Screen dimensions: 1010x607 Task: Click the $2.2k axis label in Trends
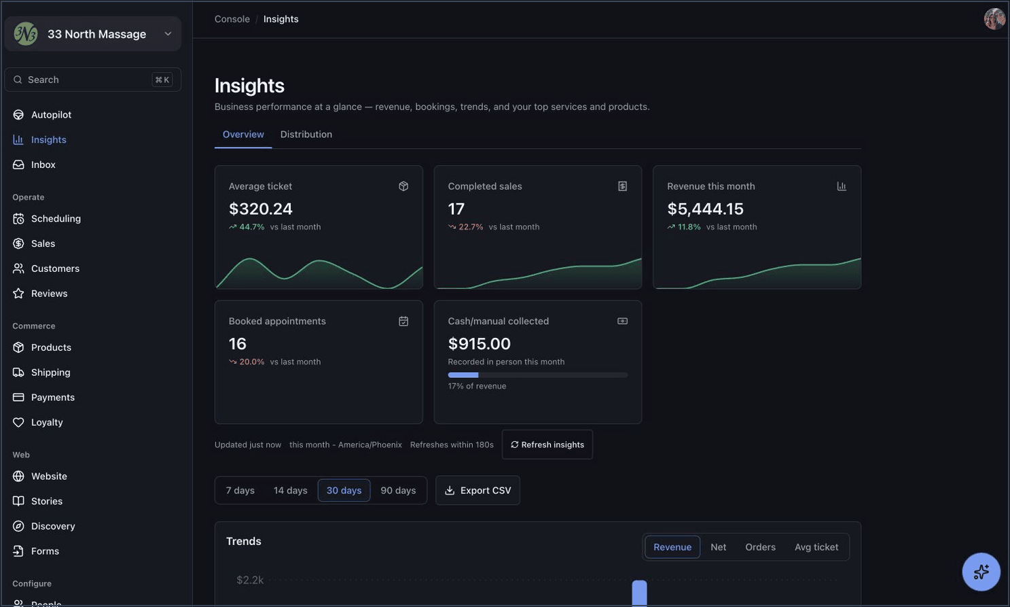250,580
